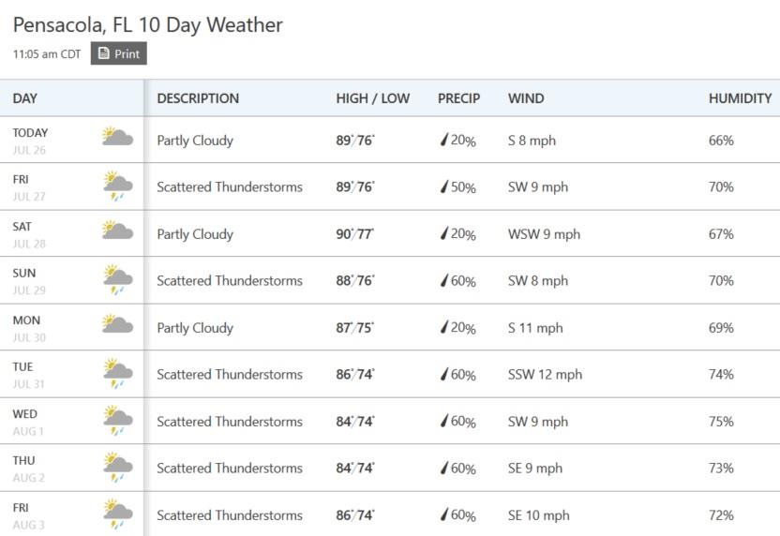Click the HIGH / LOW column header
Viewport: 780px width, 536px height.
click(372, 98)
